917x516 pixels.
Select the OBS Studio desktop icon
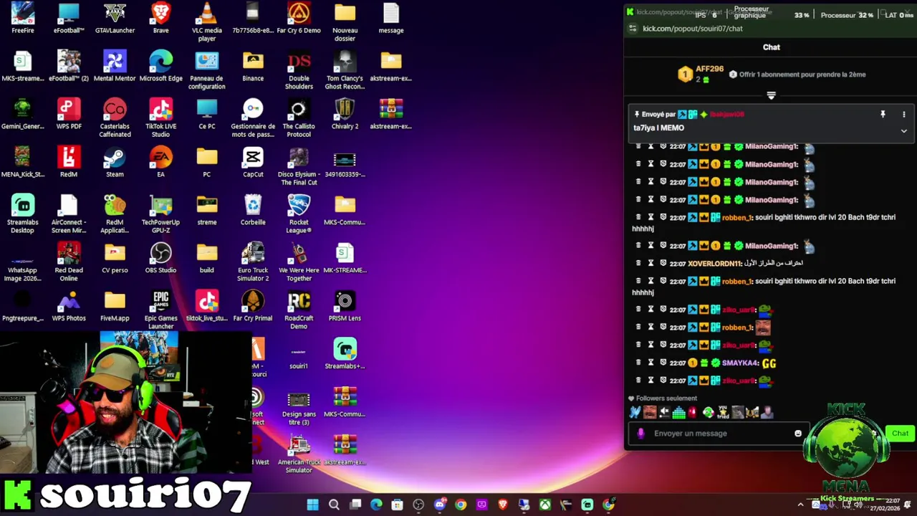tap(160, 259)
